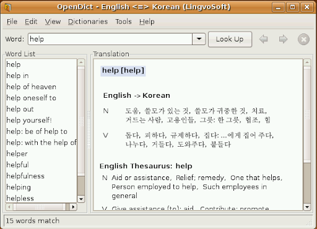Click word list scroll up arrow
The height and width of the screenshot is (229, 317).
81,62
